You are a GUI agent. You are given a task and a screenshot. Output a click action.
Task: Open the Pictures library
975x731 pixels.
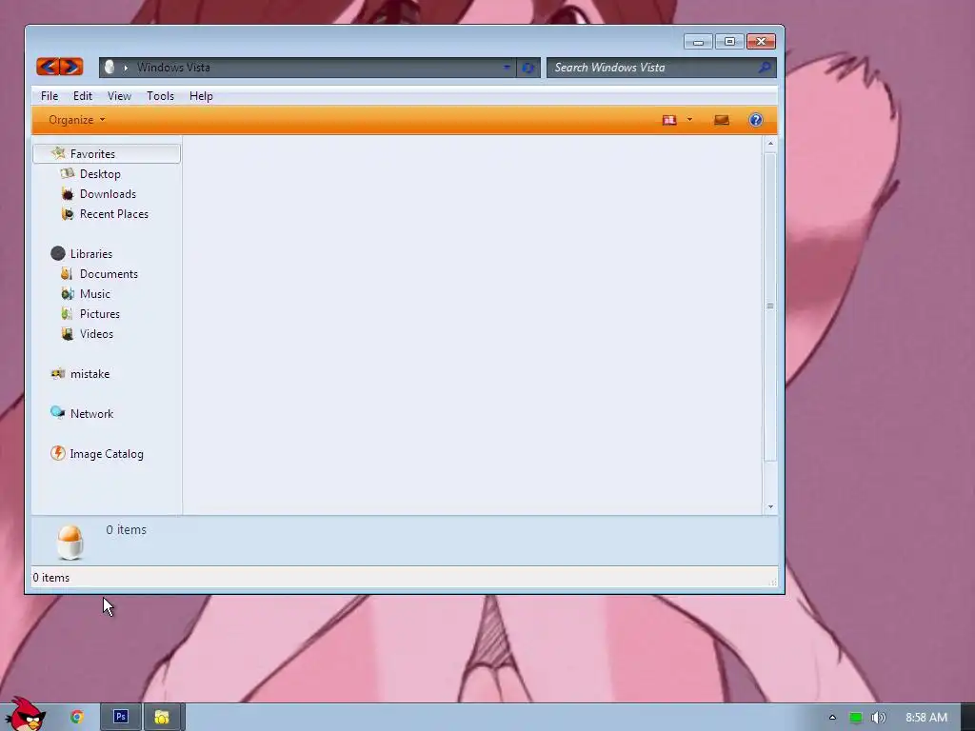click(99, 314)
